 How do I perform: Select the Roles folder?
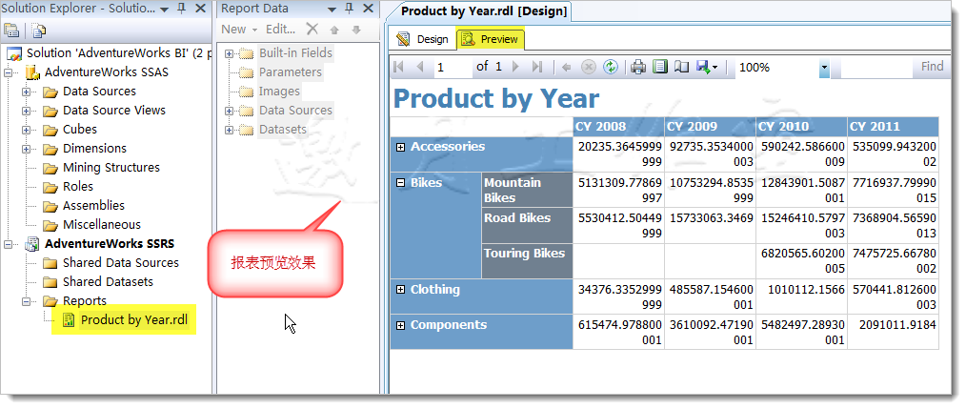[x=77, y=187]
